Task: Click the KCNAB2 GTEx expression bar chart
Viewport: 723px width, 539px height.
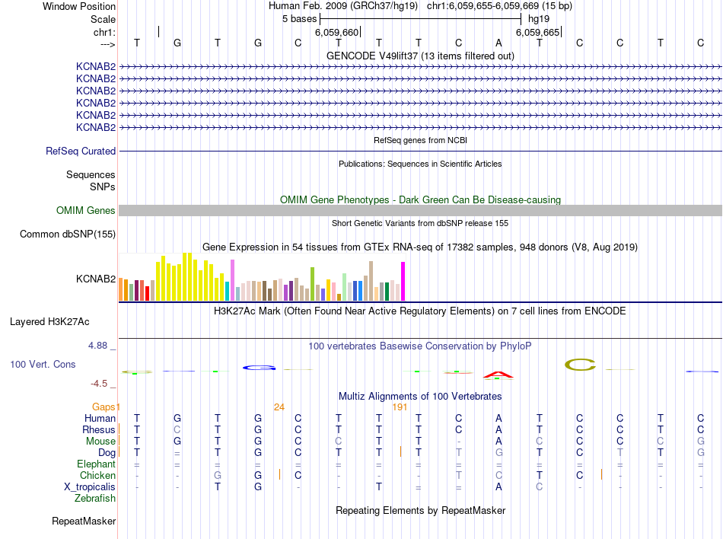Action: coord(262,276)
